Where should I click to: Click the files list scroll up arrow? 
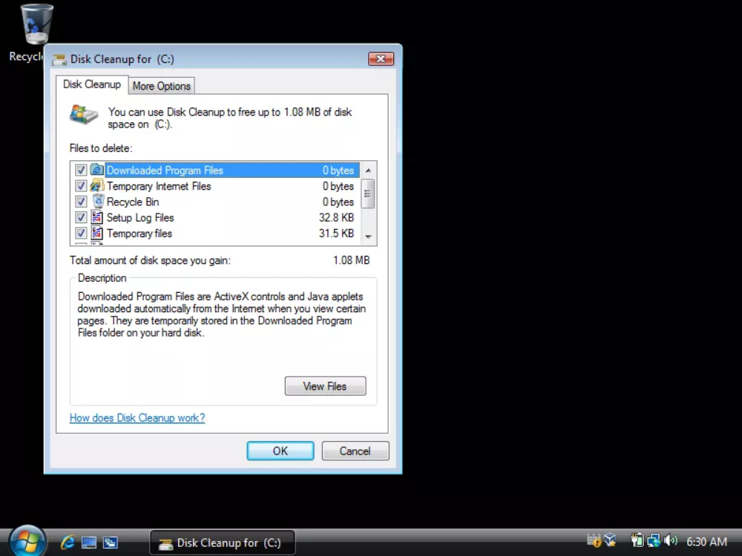[368, 171]
